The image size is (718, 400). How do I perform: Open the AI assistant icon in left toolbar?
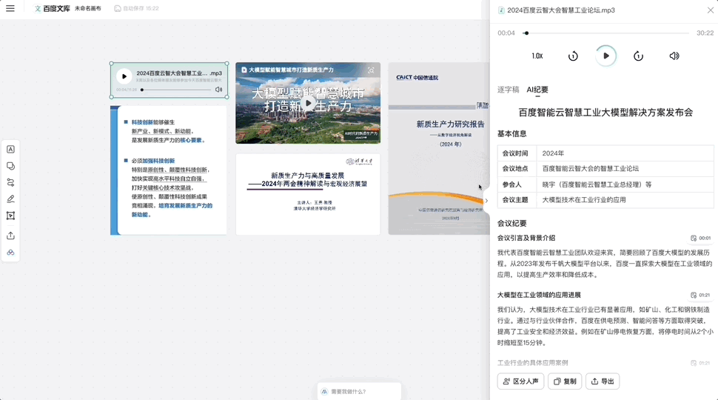(10, 253)
